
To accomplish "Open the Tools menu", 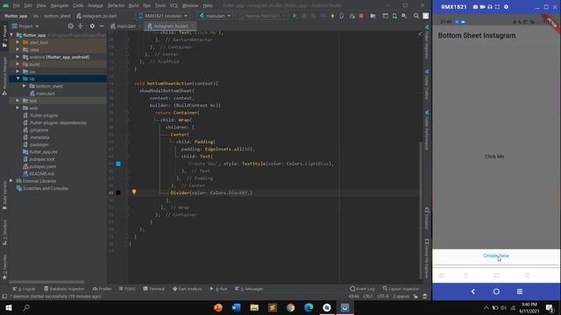I will point(160,5).
